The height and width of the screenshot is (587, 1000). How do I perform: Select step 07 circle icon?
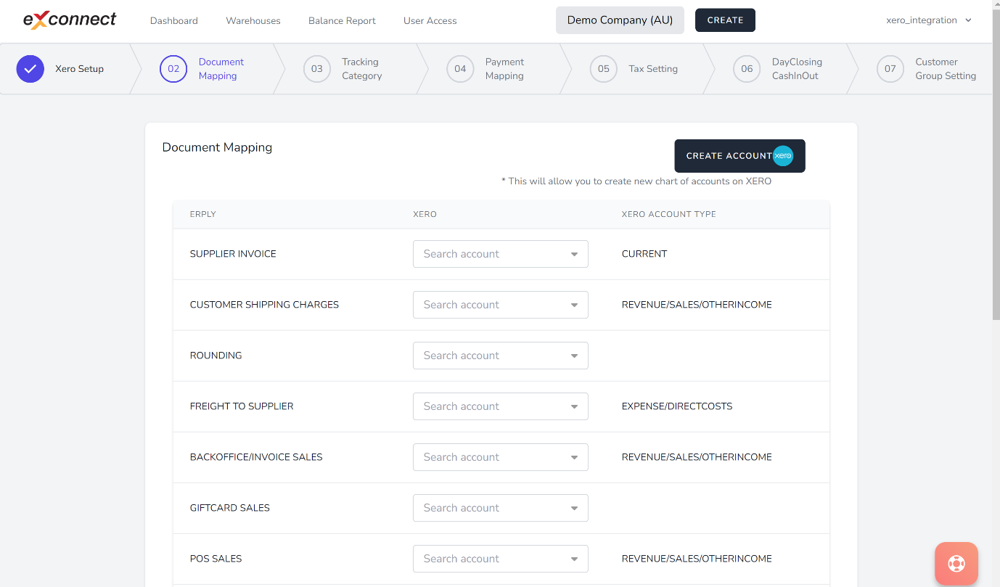890,69
